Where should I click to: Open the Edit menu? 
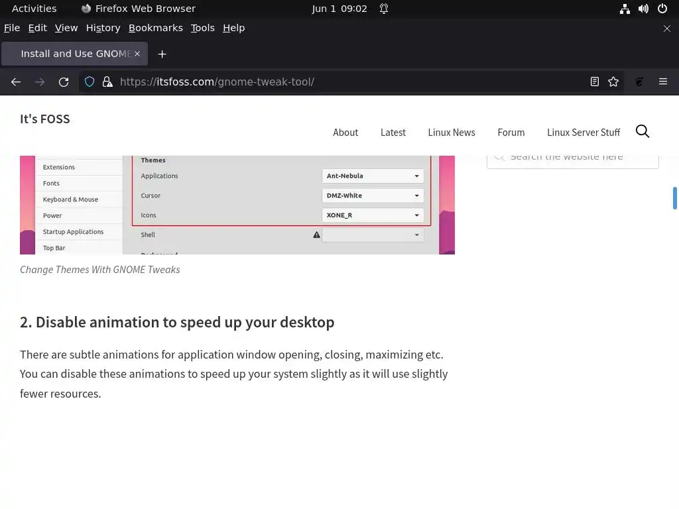pos(38,28)
